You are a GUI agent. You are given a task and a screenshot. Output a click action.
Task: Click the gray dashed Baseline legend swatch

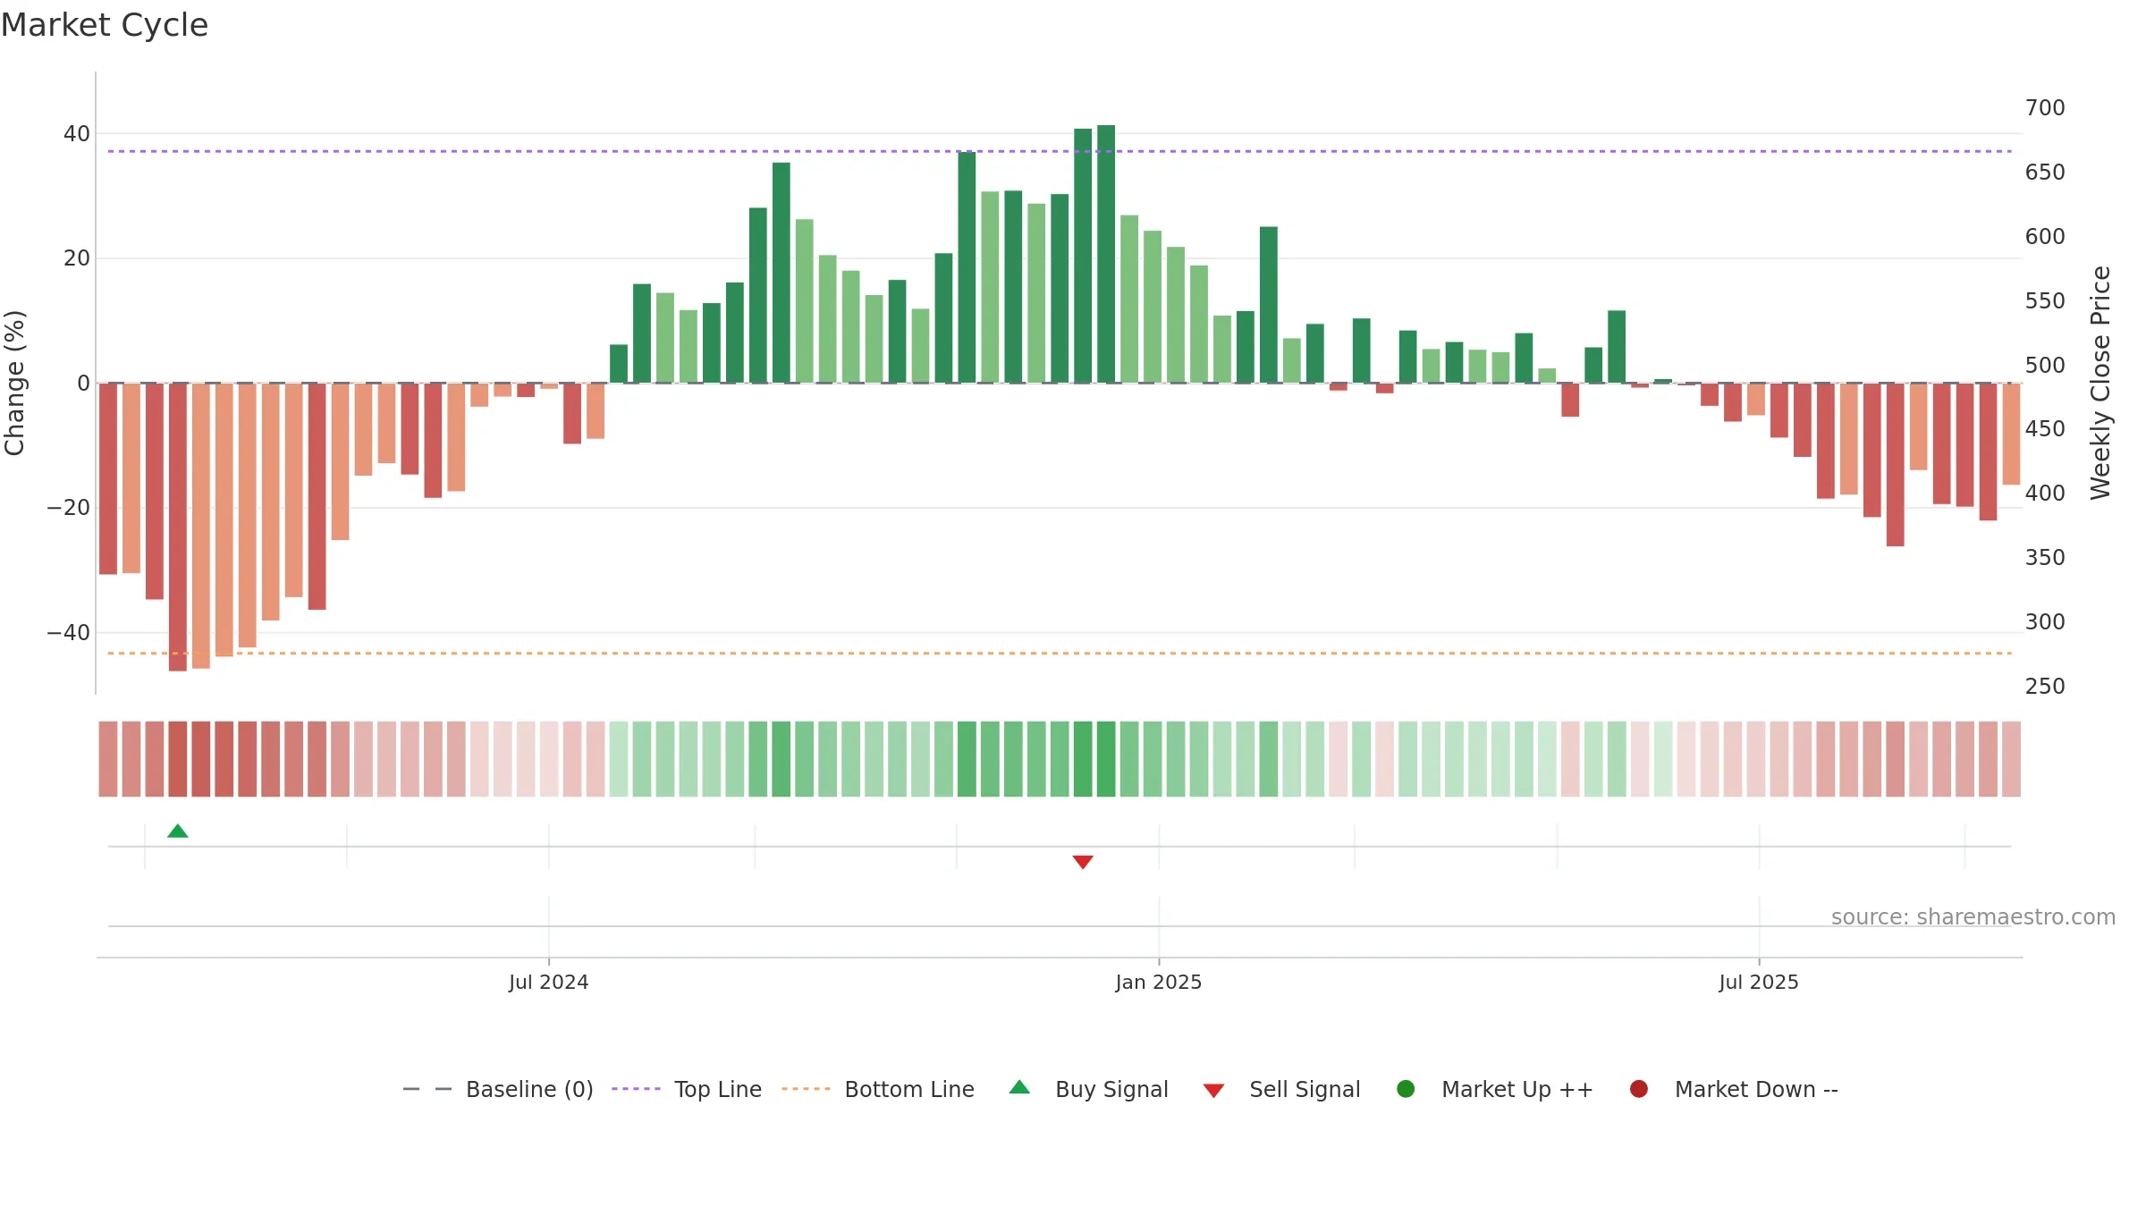coord(427,1089)
